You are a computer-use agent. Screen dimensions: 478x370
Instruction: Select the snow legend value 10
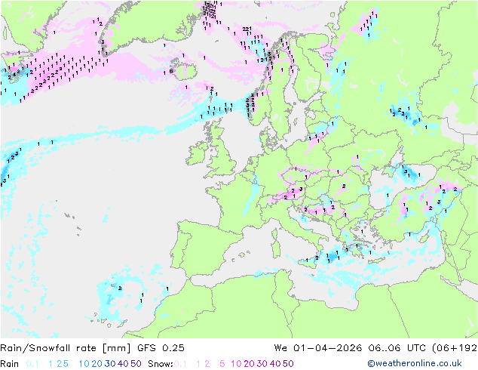(236, 364)
